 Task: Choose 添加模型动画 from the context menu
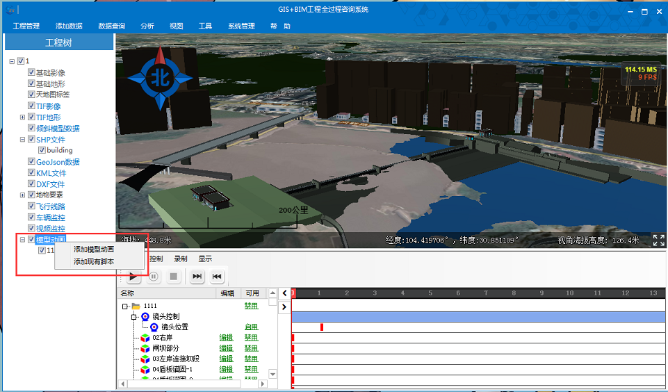(94, 249)
